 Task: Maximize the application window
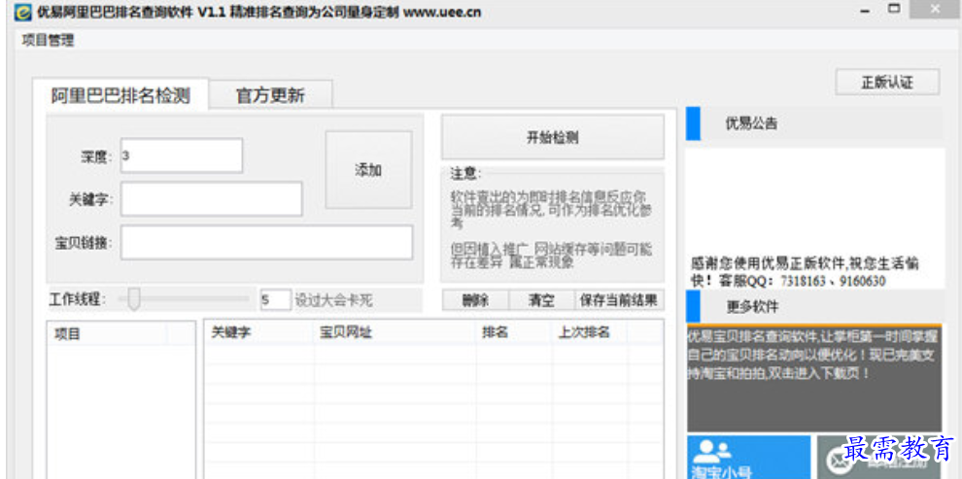click(x=895, y=9)
